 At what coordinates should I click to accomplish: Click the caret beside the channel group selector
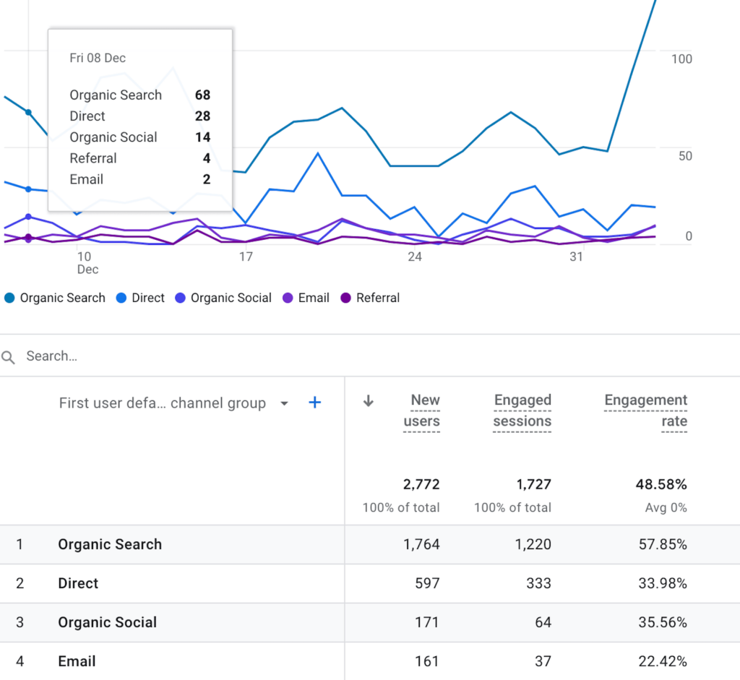(284, 403)
